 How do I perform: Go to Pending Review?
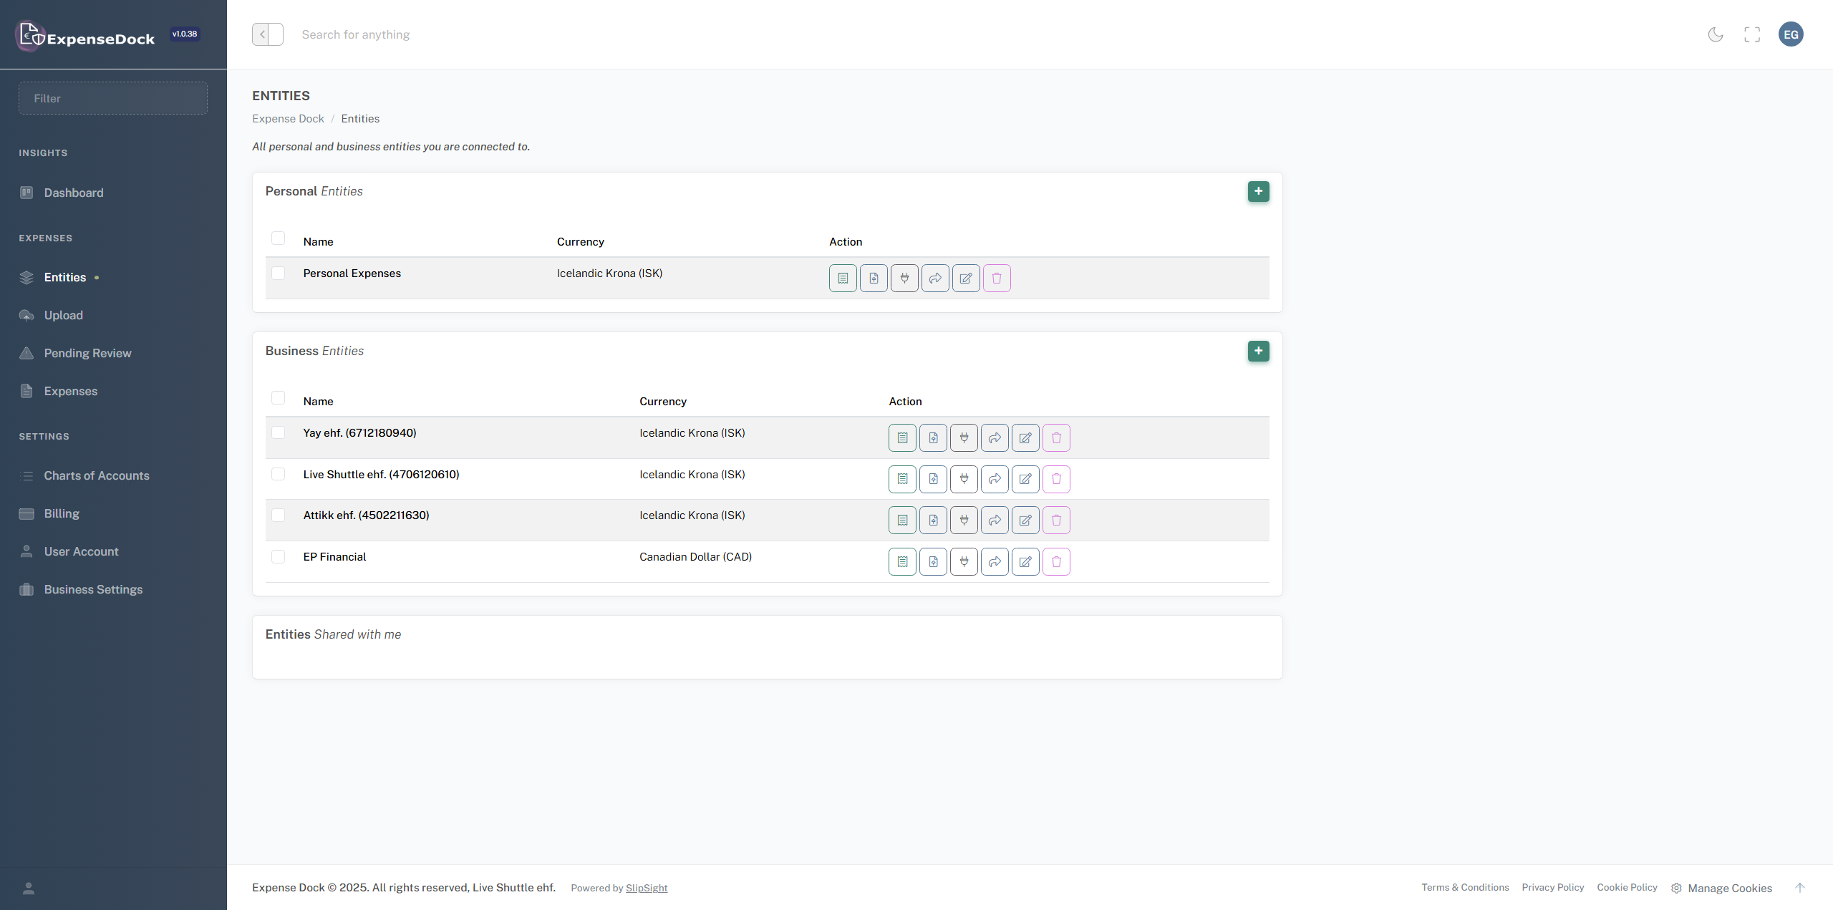coord(87,353)
